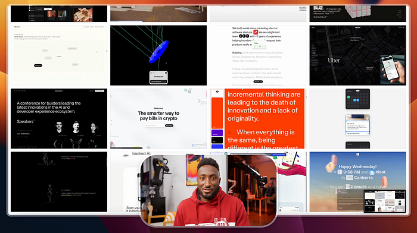Image resolution: width=417 pixels, height=233 pixels.
Task: Click the 'Speakers' heading in the conference thumbnail
Action: pyautogui.click(x=26, y=121)
